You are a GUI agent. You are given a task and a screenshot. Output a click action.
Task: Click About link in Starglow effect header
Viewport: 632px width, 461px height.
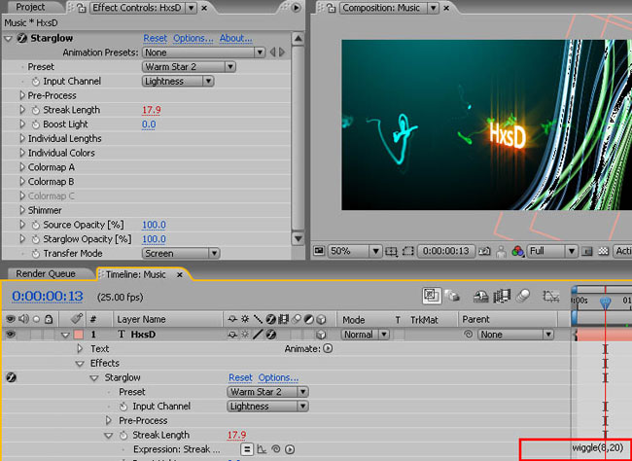click(235, 39)
